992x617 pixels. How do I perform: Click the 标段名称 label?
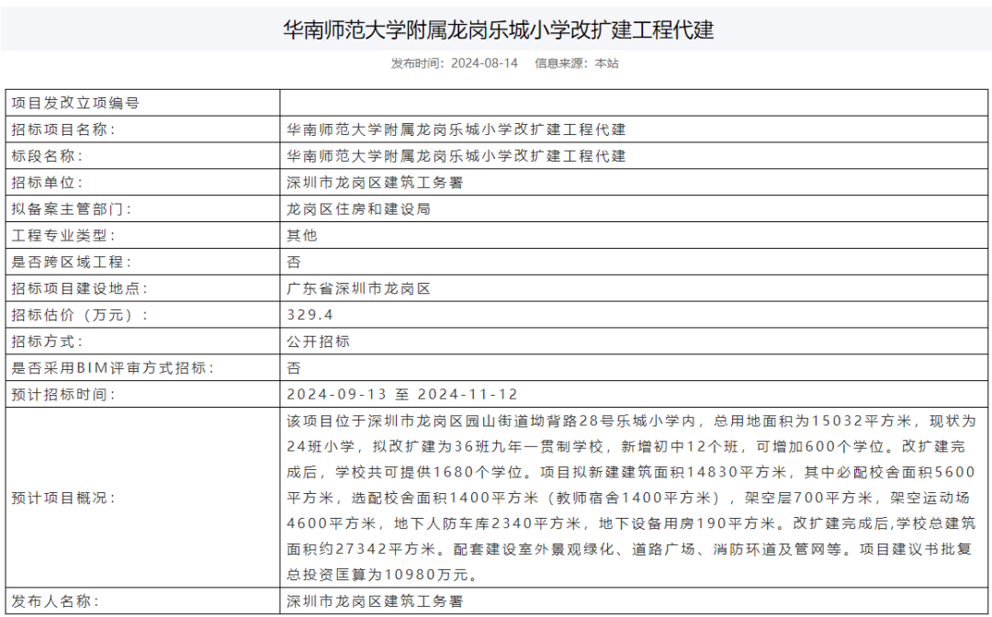pos(48,156)
